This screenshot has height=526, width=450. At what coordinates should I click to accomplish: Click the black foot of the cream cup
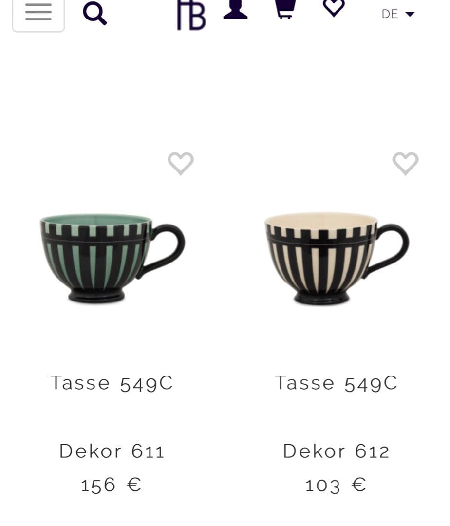(x=321, y=298)
